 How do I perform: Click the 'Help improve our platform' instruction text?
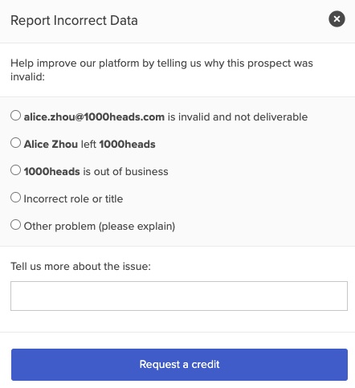coord(161,70)
